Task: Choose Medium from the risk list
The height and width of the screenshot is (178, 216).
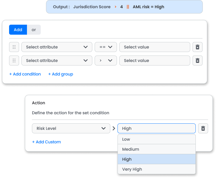Action: [x=157, y=149]
